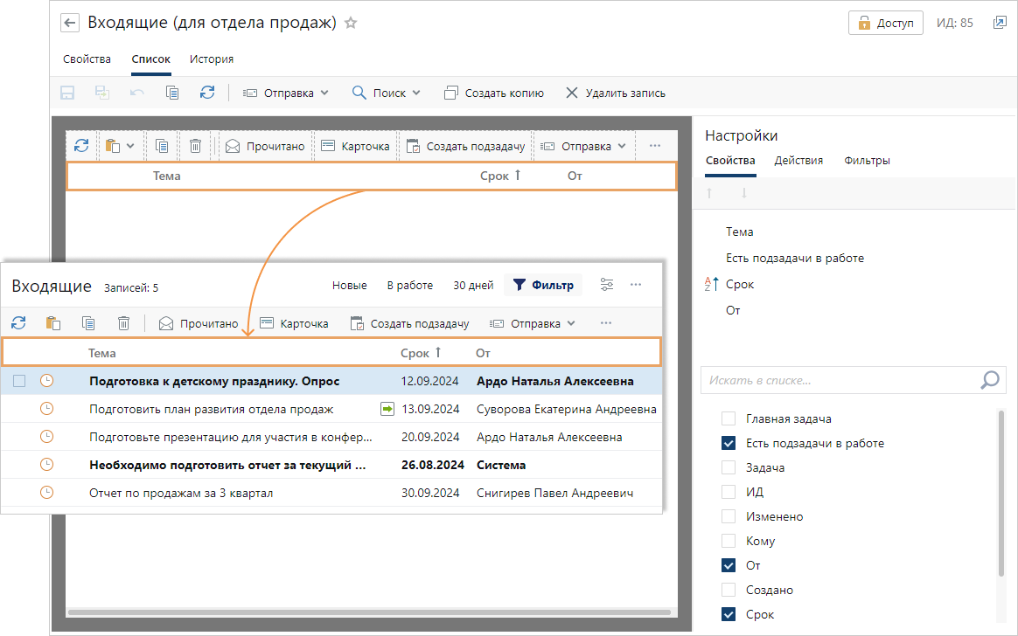
Task: Uncheck the Срок checkbox
Action: click(x=729, y=615)
